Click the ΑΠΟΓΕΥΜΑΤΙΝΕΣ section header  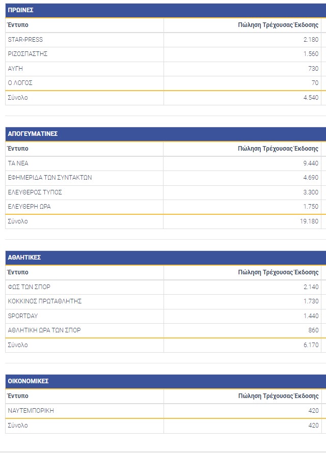click(33, 134)
